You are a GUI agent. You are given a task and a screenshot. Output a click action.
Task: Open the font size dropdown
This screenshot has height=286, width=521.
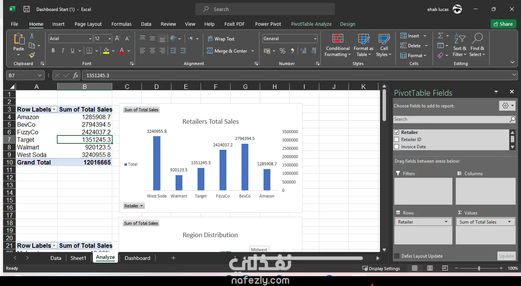pyautogui.click(x=110, y=39)
